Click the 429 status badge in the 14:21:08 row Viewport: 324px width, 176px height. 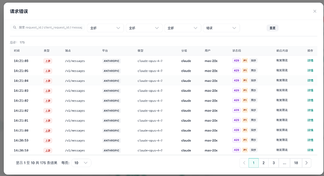click(x=236, y=60)
